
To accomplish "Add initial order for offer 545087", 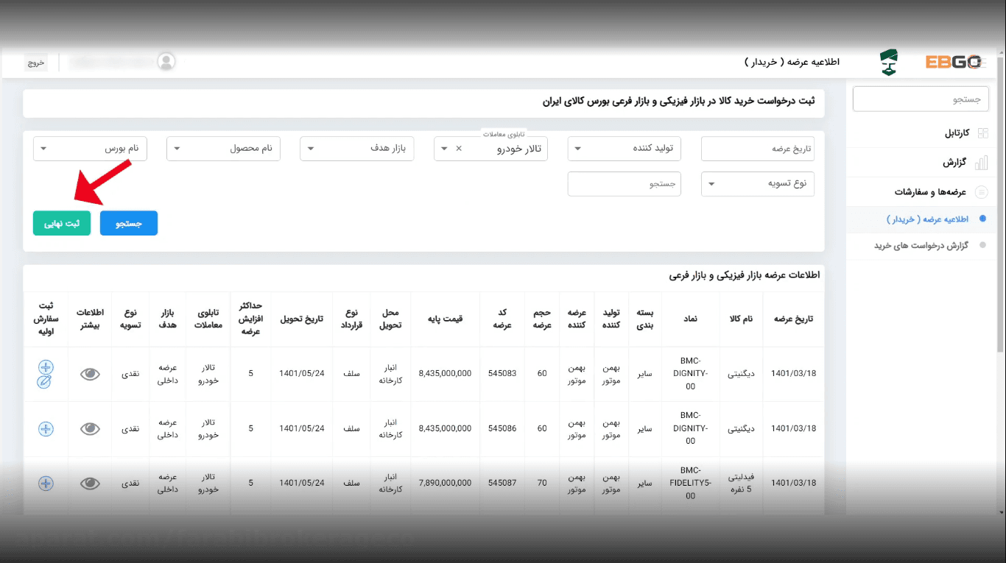I will pos(46,484).
